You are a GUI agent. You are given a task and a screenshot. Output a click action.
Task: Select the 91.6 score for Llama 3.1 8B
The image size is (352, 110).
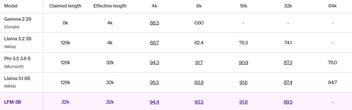click(x=243, y=82)
